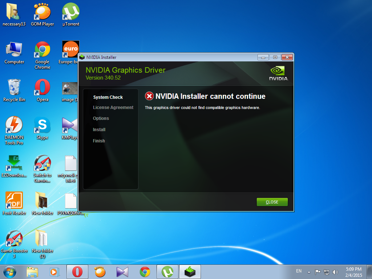Open Windows Media Player from taskbar
Image resolution: width=372 pixels, height=279 pixels.
(x=54, y=272)
